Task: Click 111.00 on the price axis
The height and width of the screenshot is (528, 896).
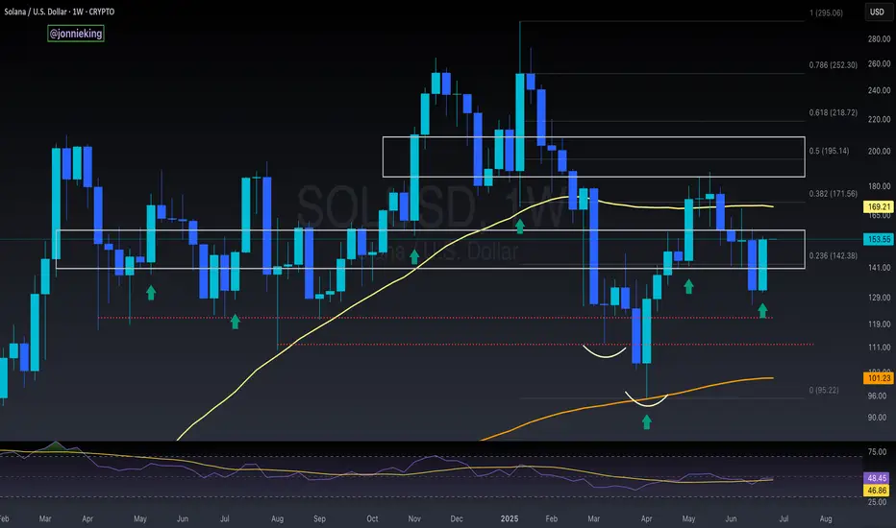Action: click(879, 348)
